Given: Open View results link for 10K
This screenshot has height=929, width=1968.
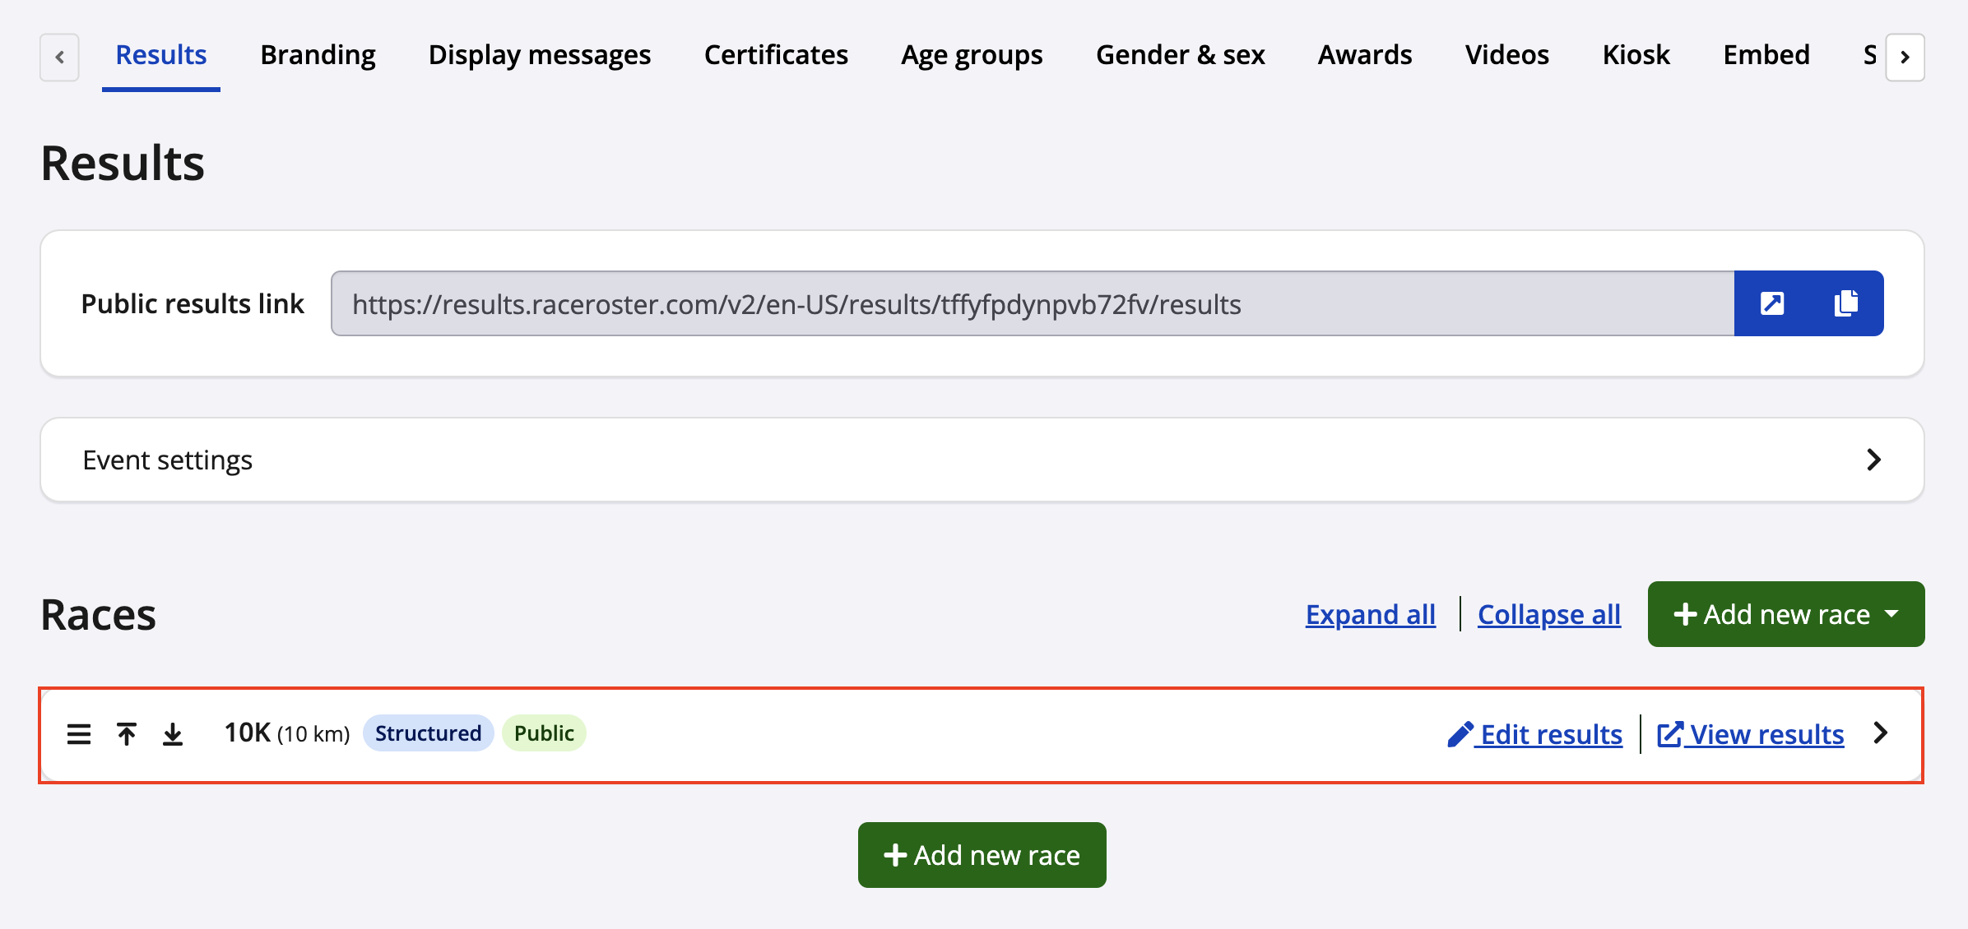Looking at the screenshot, I should (x=1751, y=734).
